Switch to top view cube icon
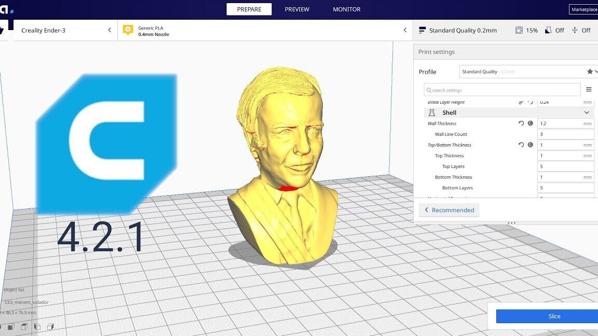Screen dimensions: 598x336 click(x=24, y=327)
